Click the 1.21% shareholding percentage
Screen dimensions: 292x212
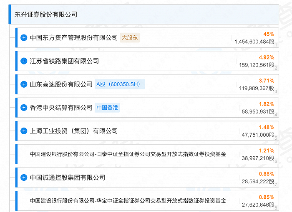[x=267, y=150]
